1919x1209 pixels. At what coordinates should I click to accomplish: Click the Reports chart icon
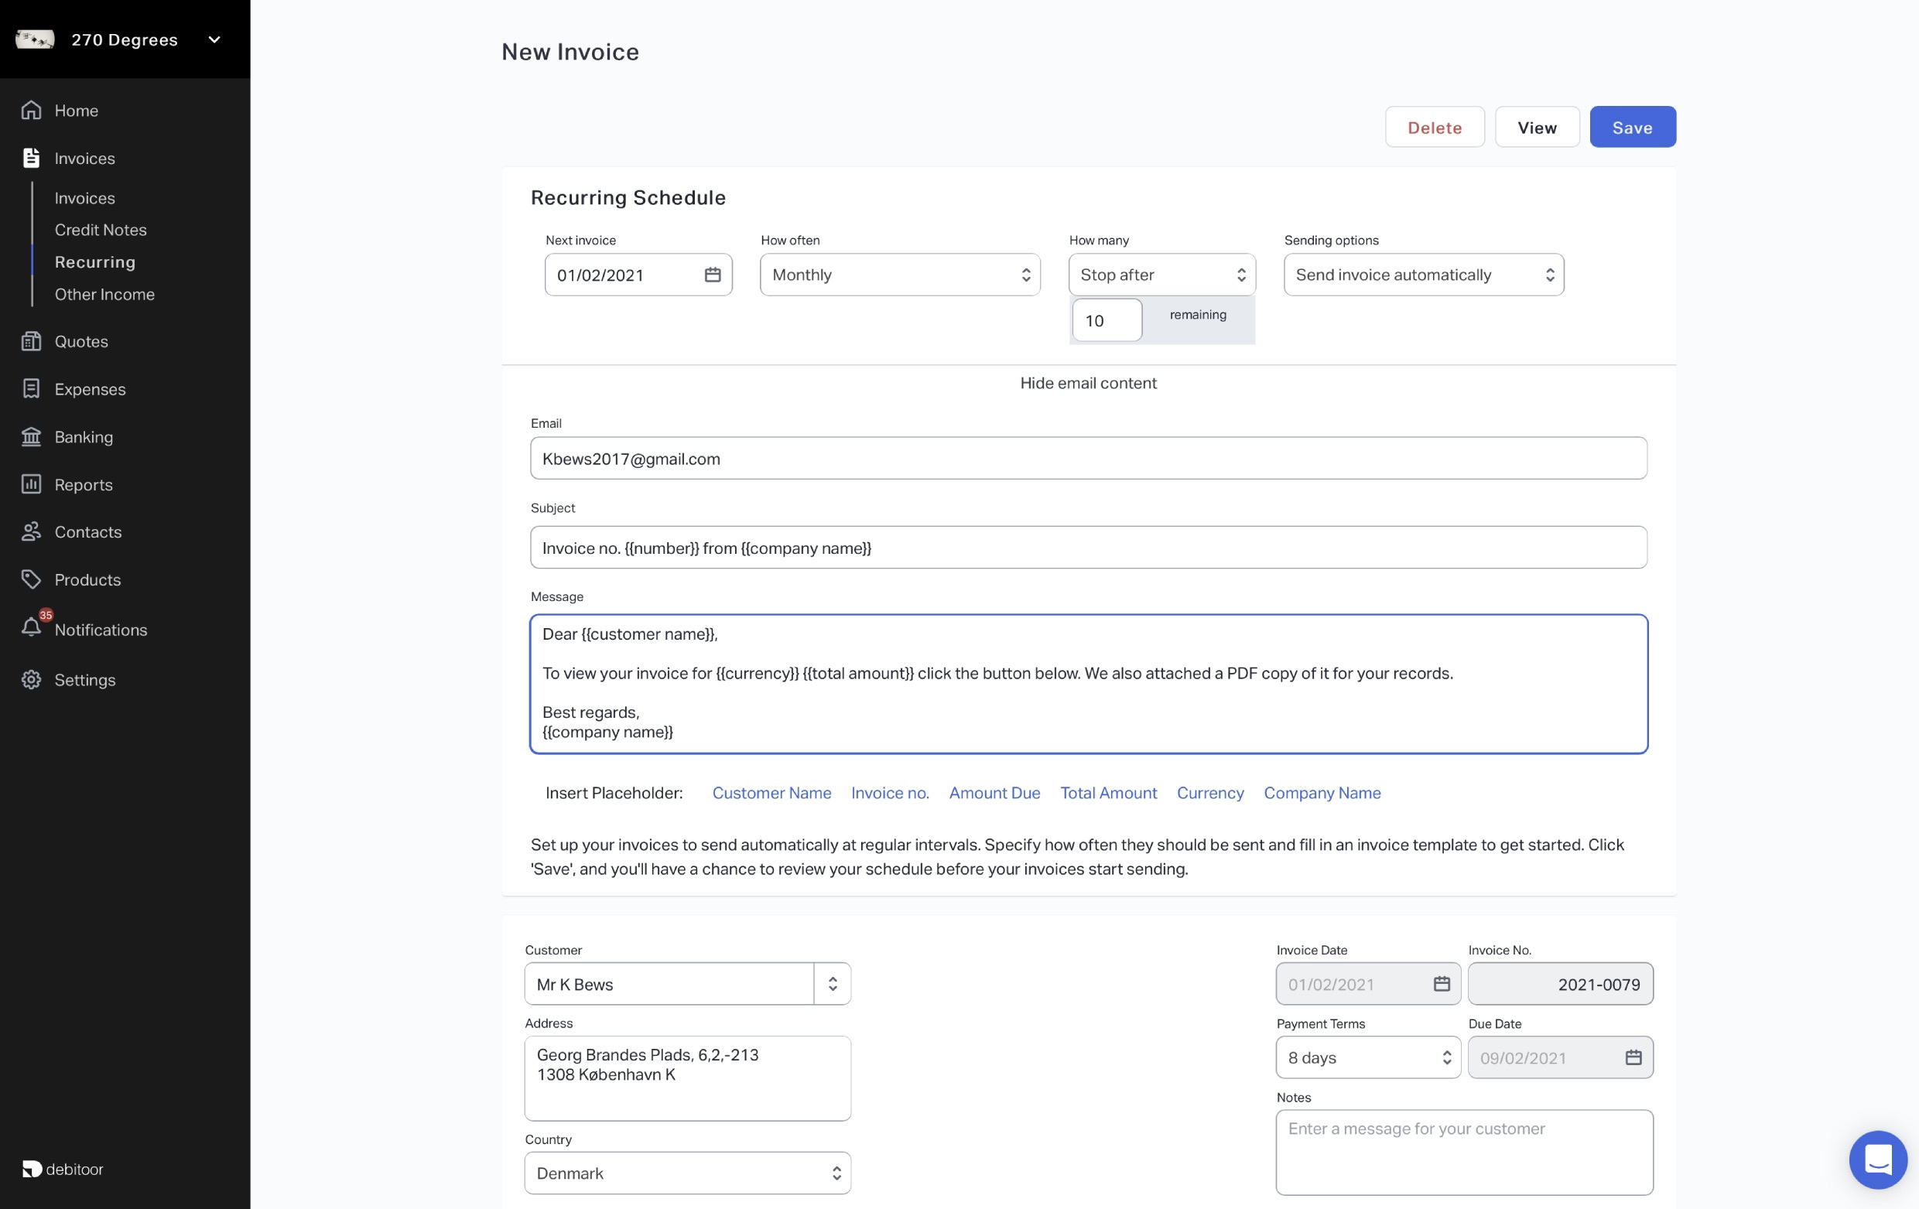pos(31,484)
